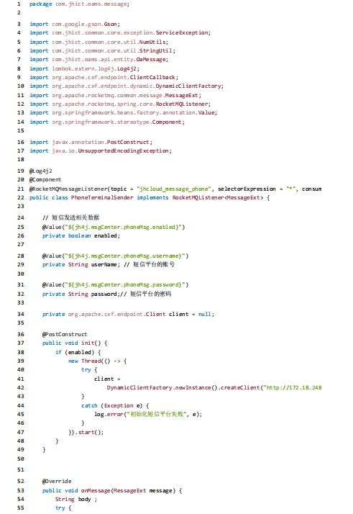Click the client null field declaration
This screenshot has height=514, width=353.
pos(129,314)
